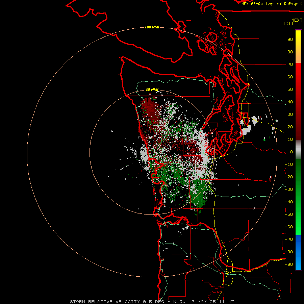Click the -30 value on the velocity scale
This screenshot has height=304, width=304.
coord(289,189)
